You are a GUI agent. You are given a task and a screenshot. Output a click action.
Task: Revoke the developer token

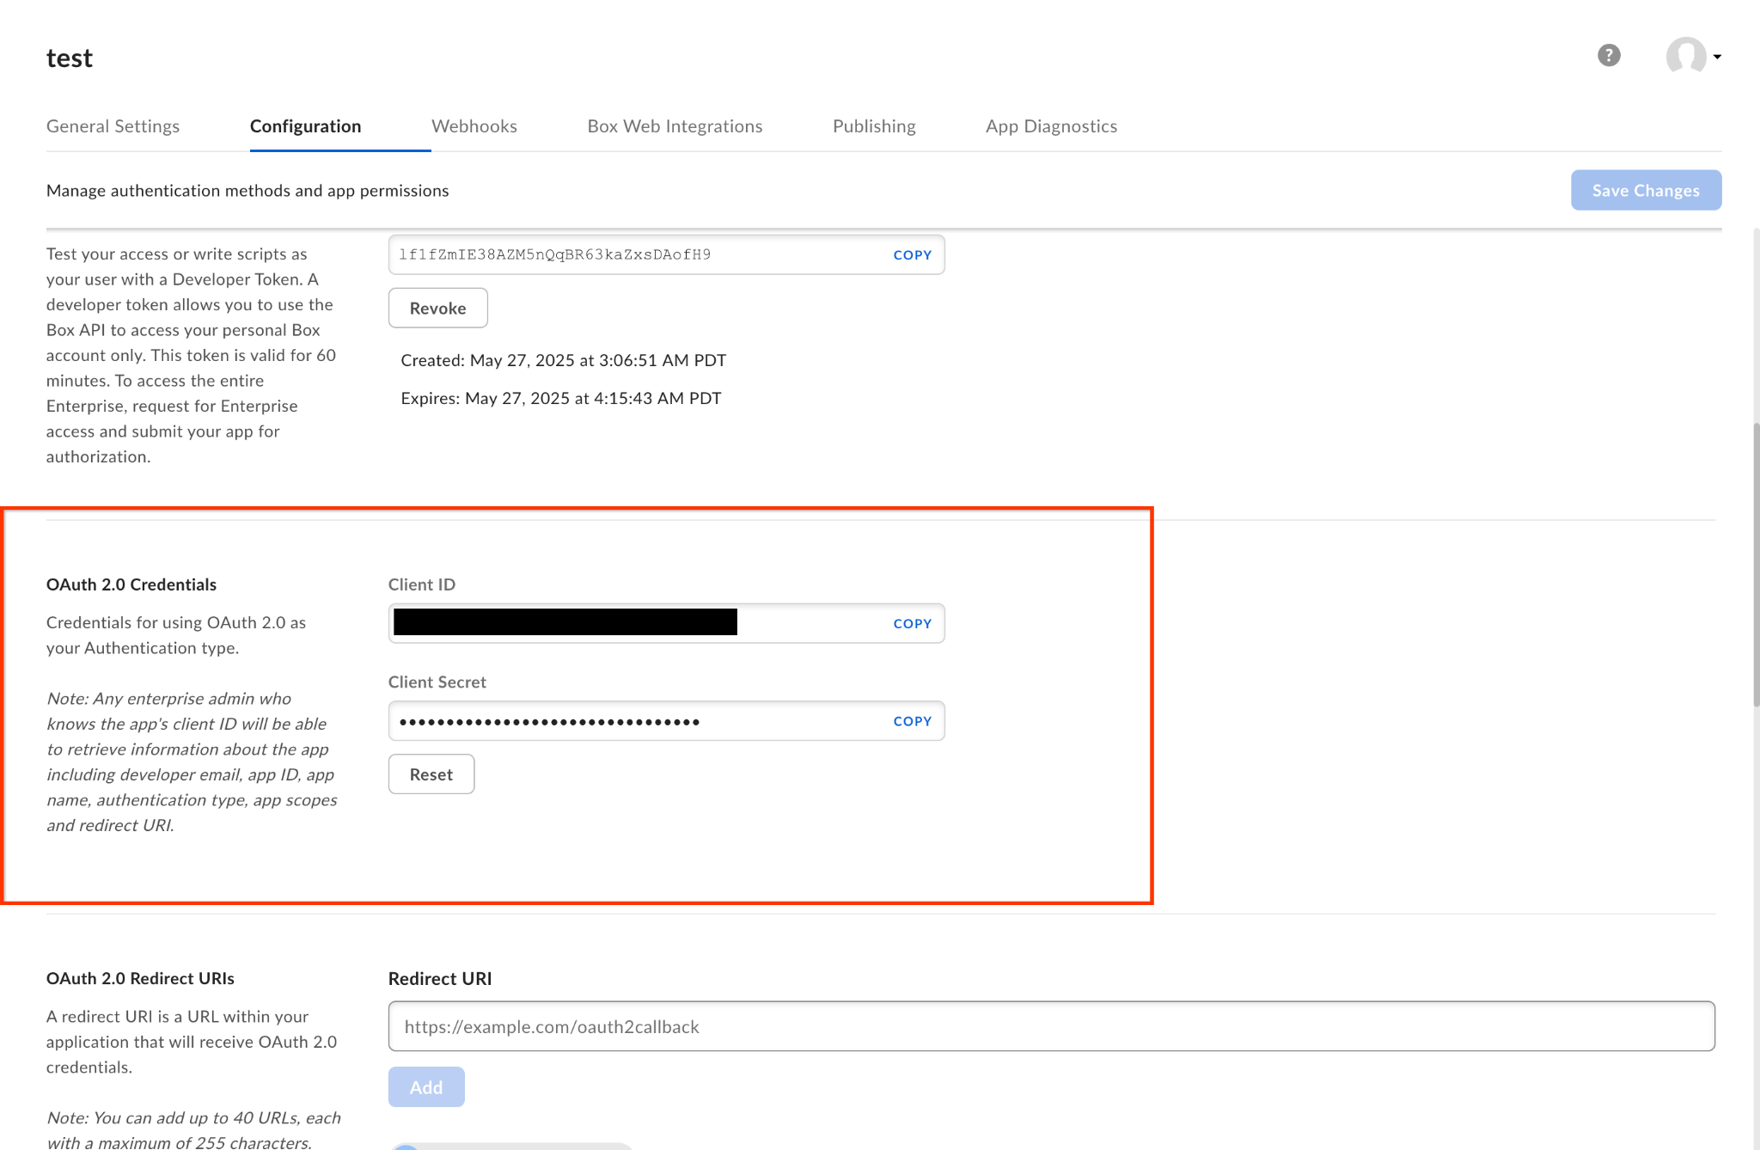click(x=437, y=308)
